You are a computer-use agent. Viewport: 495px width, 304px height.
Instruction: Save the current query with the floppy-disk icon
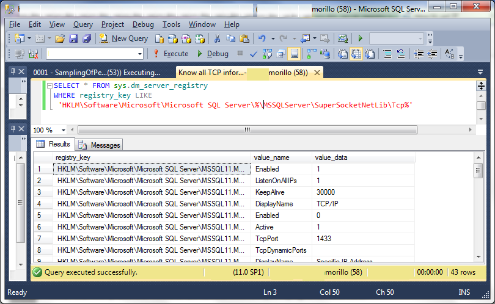click(x=73, y=38)
